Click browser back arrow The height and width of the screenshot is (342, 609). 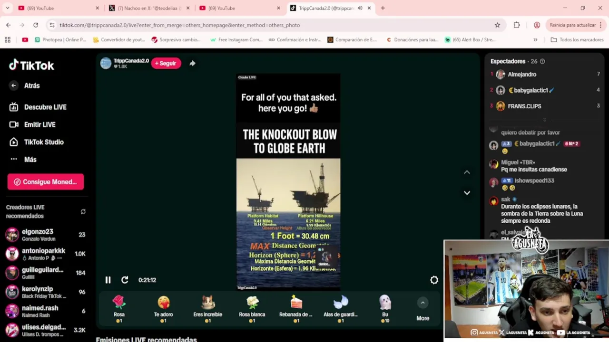point(8,25)
